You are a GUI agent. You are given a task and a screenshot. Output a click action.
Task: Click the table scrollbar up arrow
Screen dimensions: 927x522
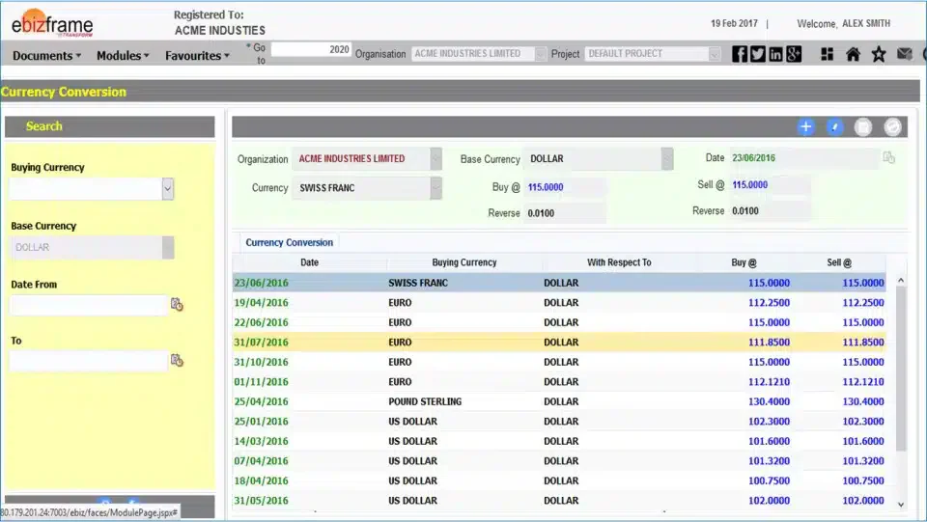901,281
